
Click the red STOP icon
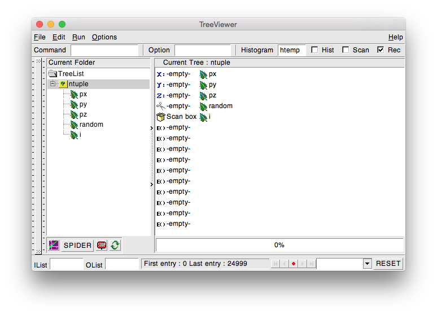point(102,245)
